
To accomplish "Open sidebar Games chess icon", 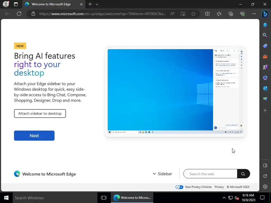I will click(265, 67).
